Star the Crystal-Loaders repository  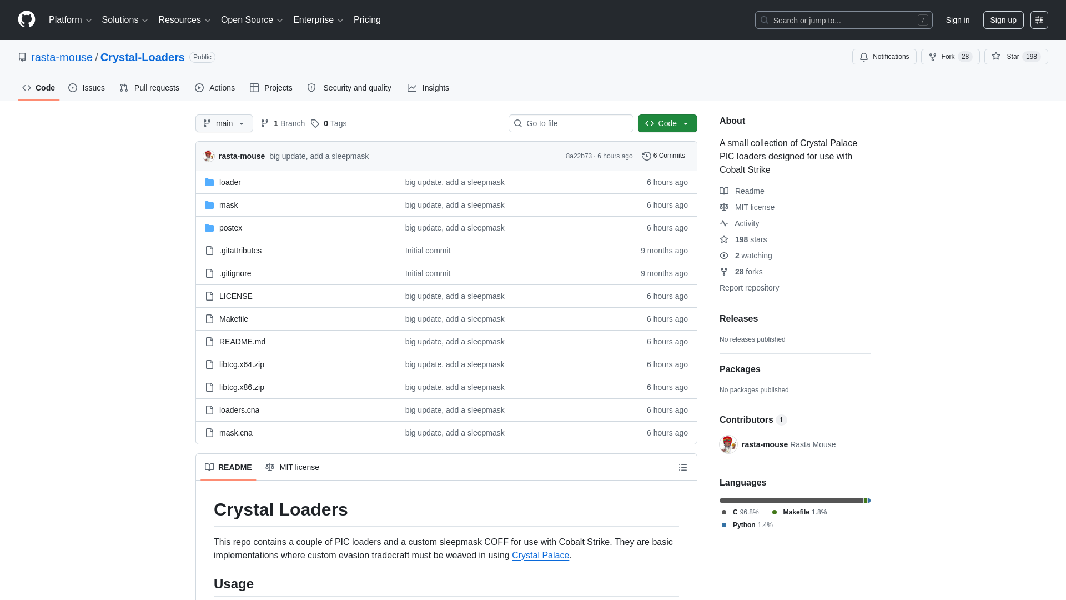[x=1007, y=57]
